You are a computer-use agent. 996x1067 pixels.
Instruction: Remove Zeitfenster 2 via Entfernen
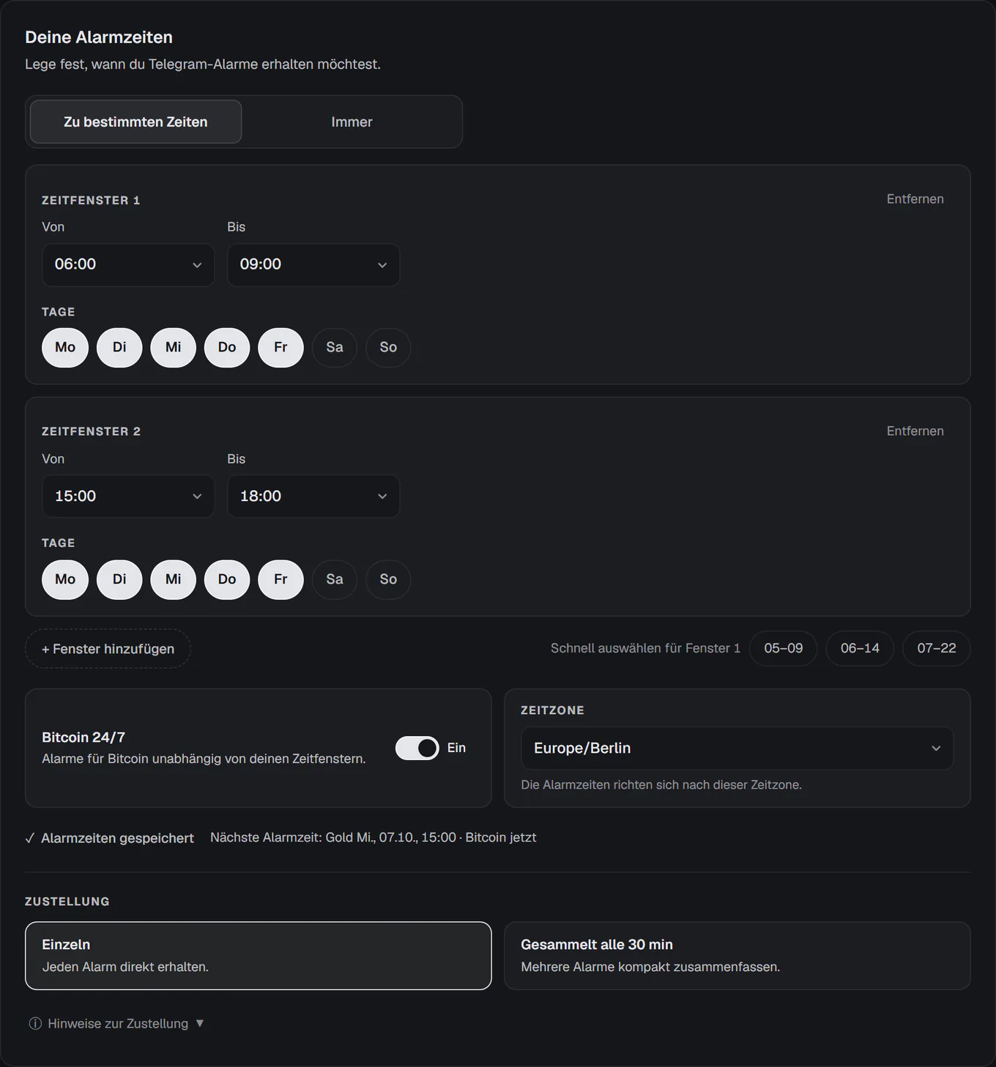[x=915, y=431]
